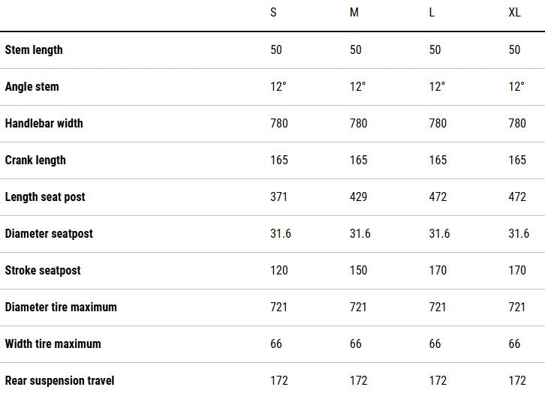Viewport: 545px width, 393px height.
Task: Click the 120 stroke seatpost value
Action: (x=279, y=271)
